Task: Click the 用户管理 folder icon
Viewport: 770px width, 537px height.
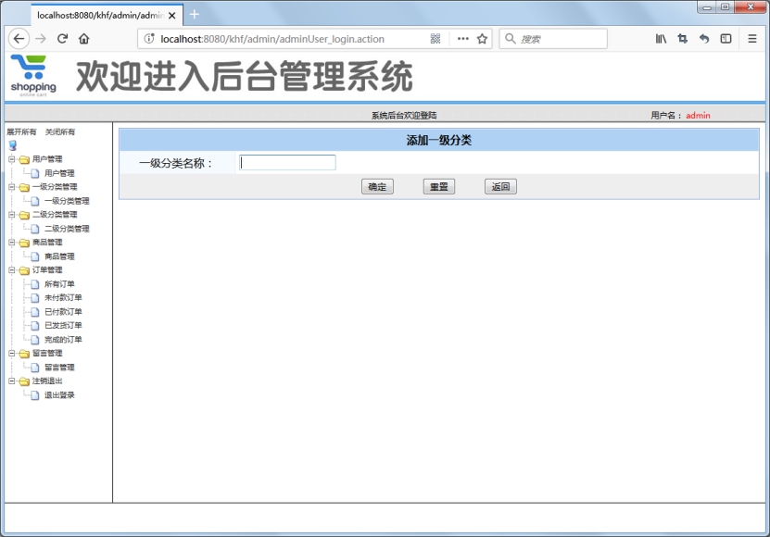Action: tap(24, 159)
